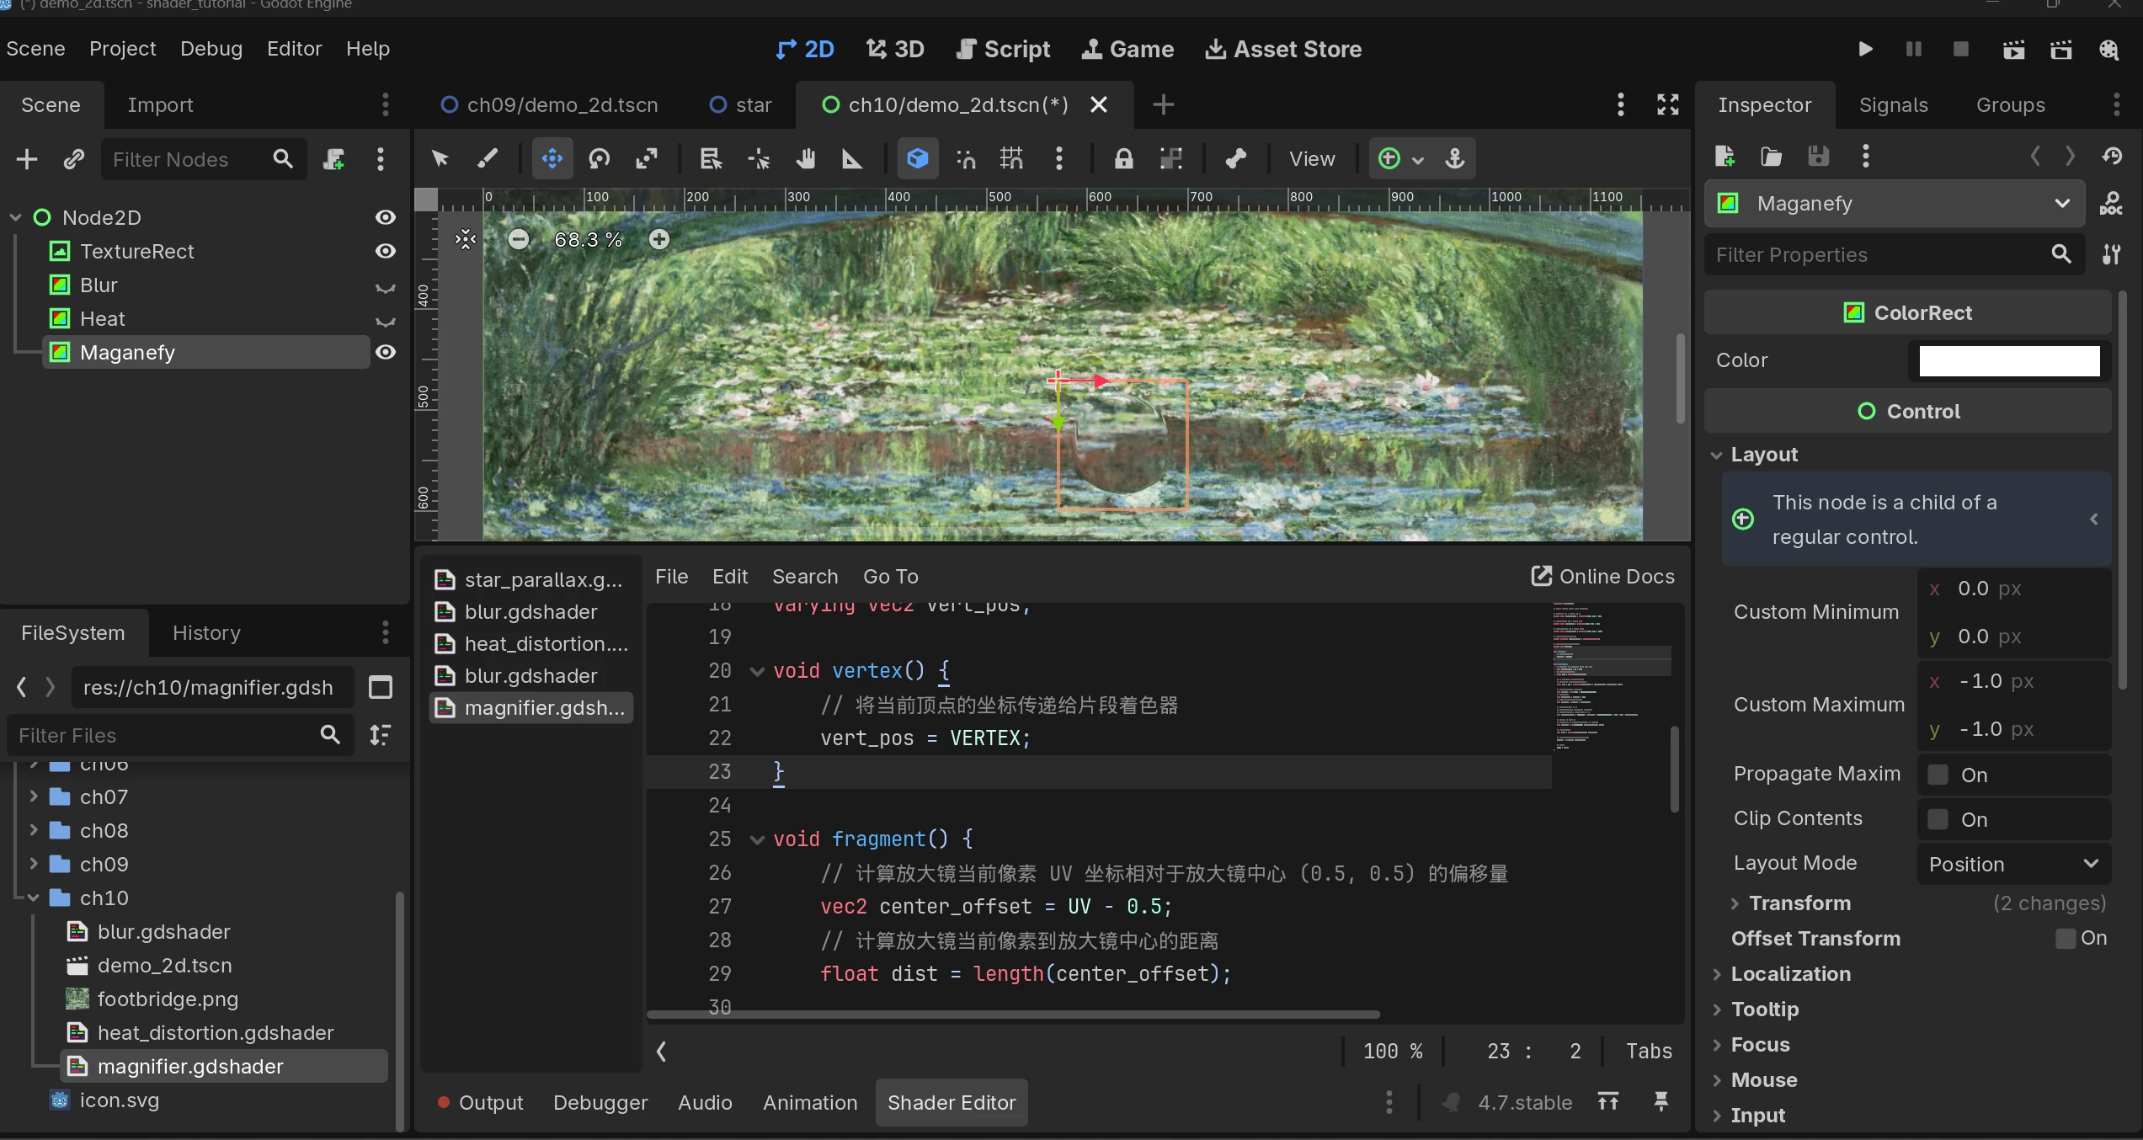The width and height of the screenshot is (2143, 1140).
Task: Activate the Scale Mode tool
Action: 647,158
